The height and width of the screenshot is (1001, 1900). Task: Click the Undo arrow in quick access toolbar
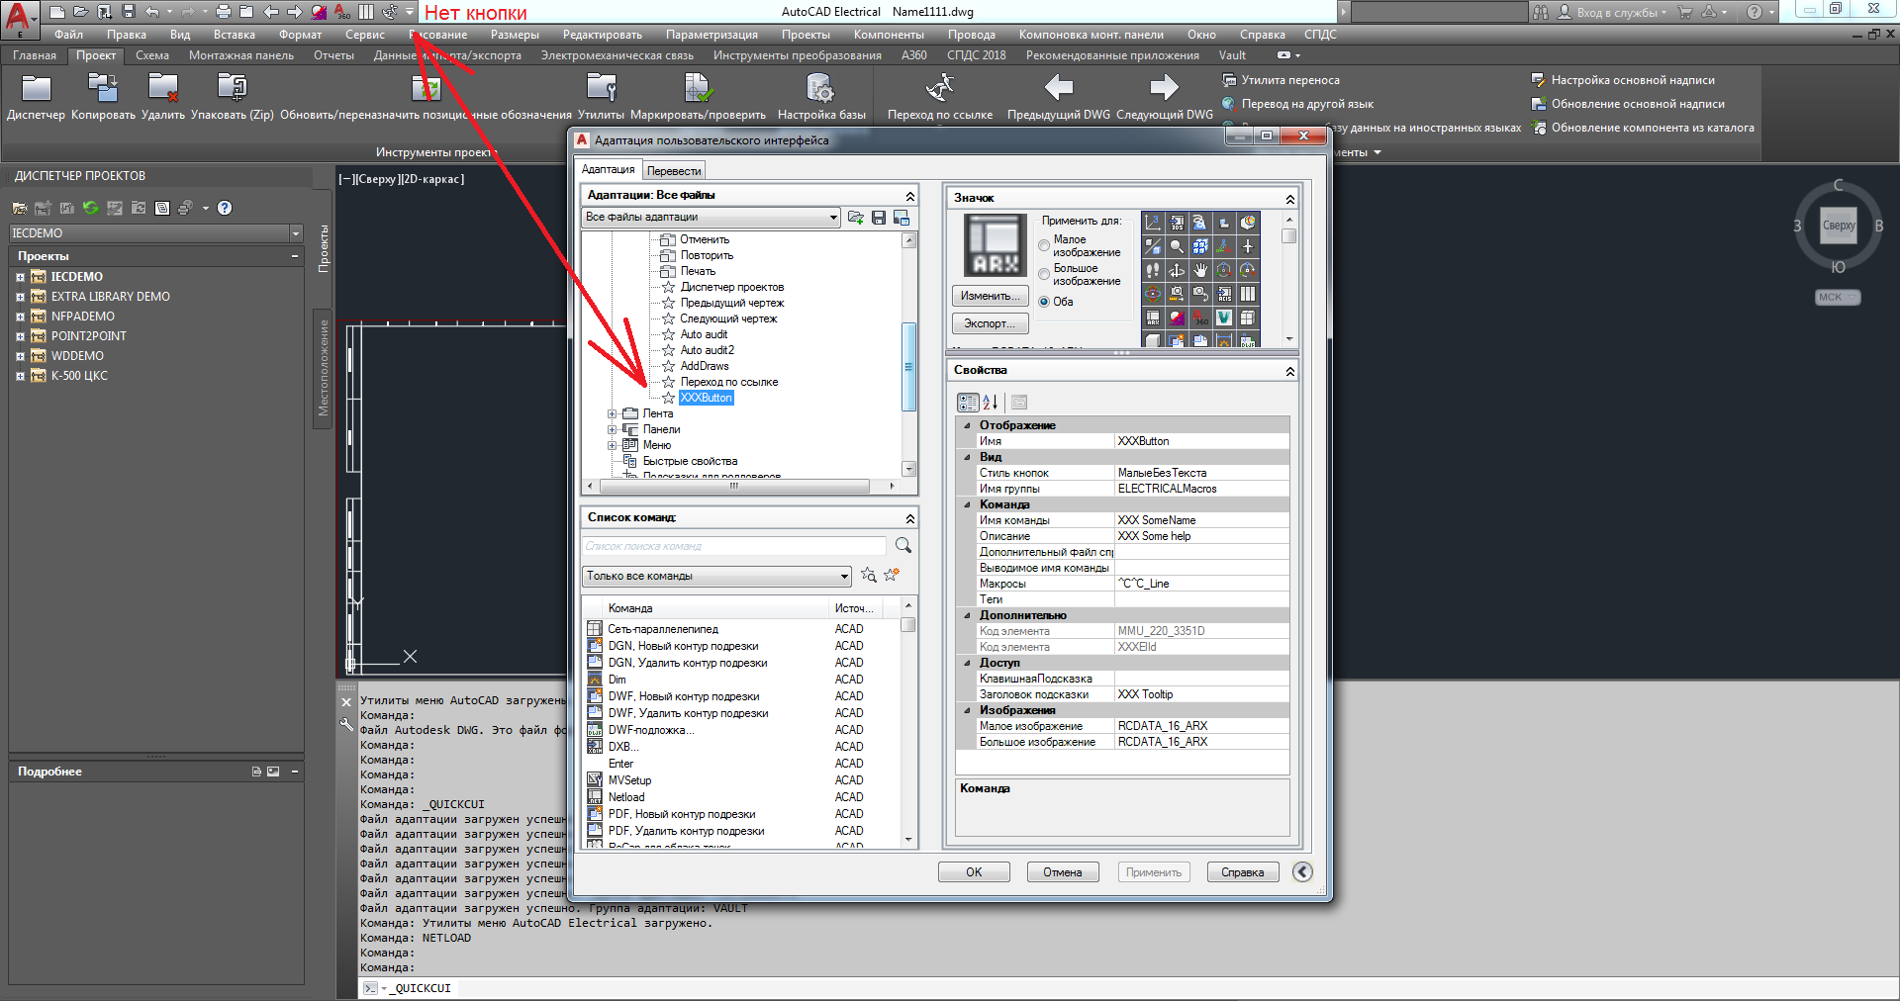click(151, 12)
